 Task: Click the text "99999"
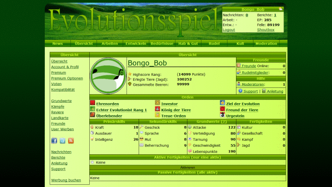183,84
